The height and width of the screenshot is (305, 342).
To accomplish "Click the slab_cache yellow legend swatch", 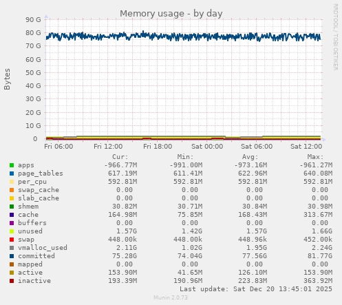I will 12,198.
